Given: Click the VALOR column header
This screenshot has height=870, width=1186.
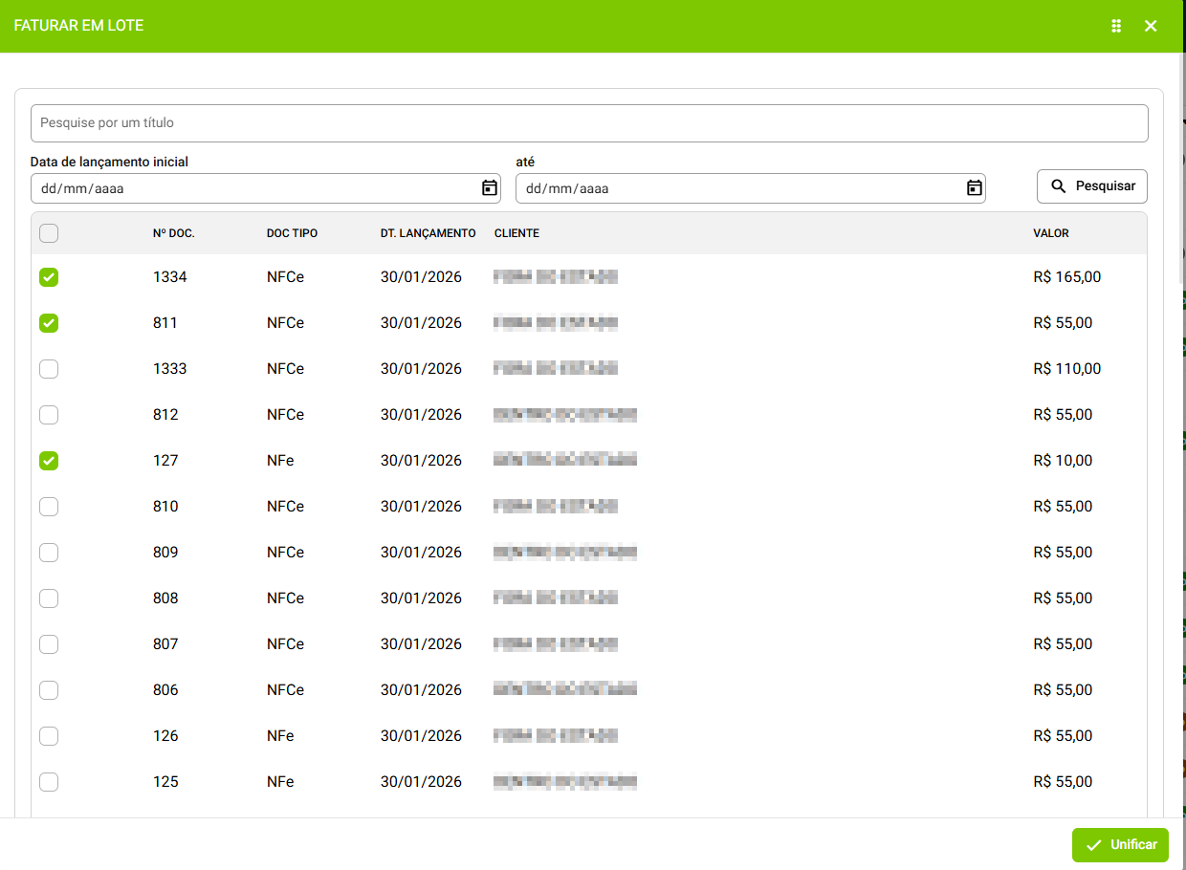Looking at the screenshot, I should [1050, 233].
